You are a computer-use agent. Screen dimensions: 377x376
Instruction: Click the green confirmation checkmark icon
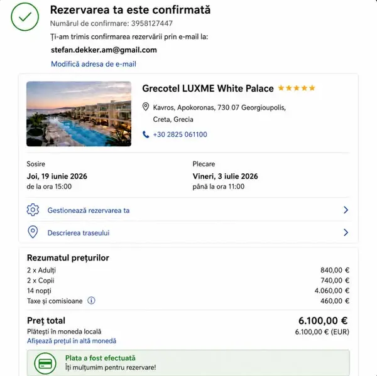[x=25, y=17]
